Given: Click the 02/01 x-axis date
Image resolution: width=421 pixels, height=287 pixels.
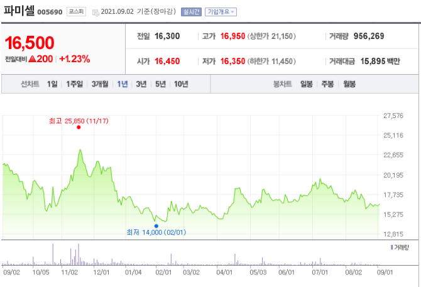Looking at the screenshot, I should tap(163, 273).
